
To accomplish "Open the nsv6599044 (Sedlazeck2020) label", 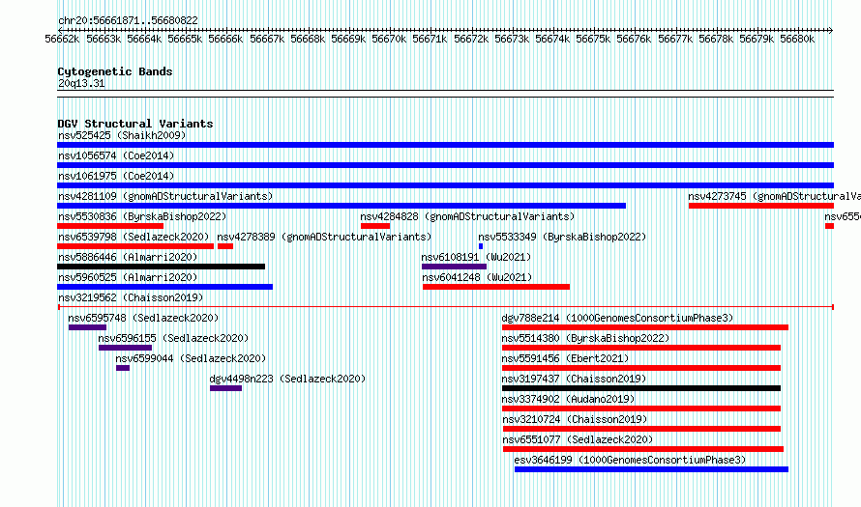I will click(x=191, y=358).
